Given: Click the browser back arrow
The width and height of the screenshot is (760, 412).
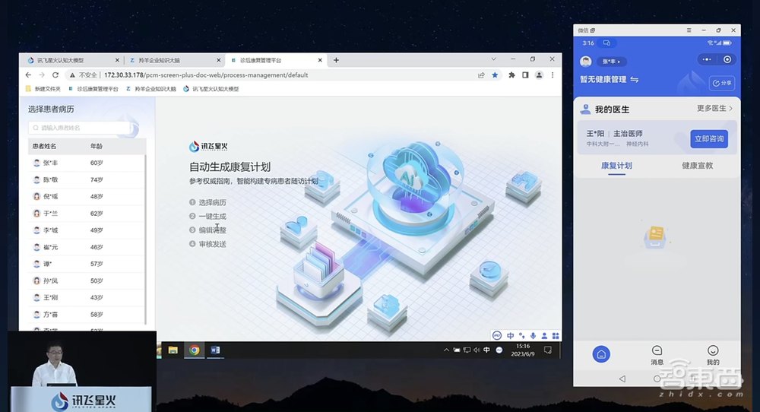Looking at the screenshot, I should tap(28, 75).
